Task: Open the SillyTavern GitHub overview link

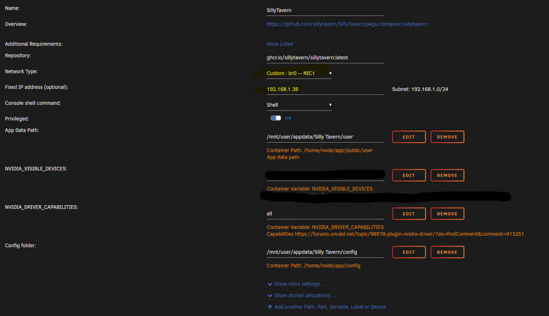Action: point(346,24)
